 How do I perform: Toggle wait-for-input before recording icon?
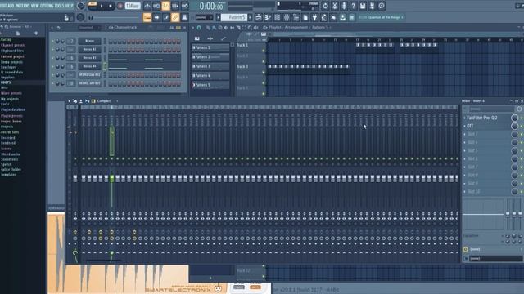(x=156, y=6)
